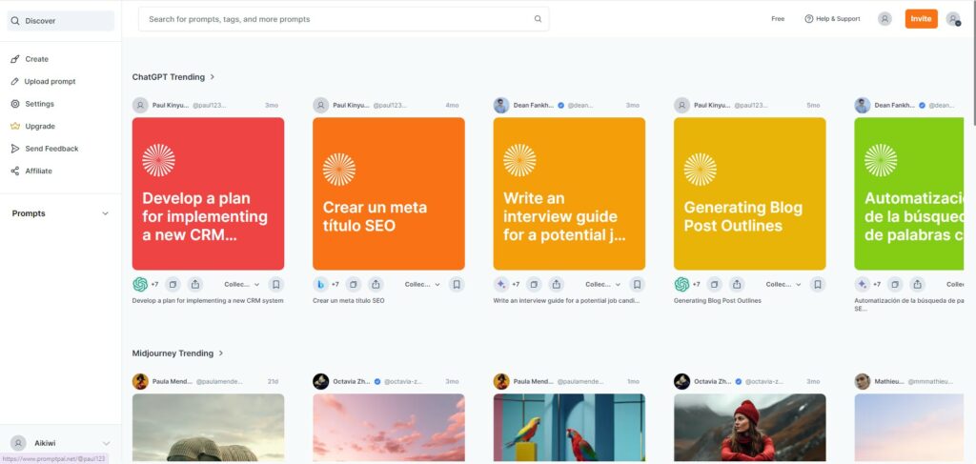Open Collection dropdown under meta título card
The height and width of the screenshot is (464, 976).
click(422, 284)
